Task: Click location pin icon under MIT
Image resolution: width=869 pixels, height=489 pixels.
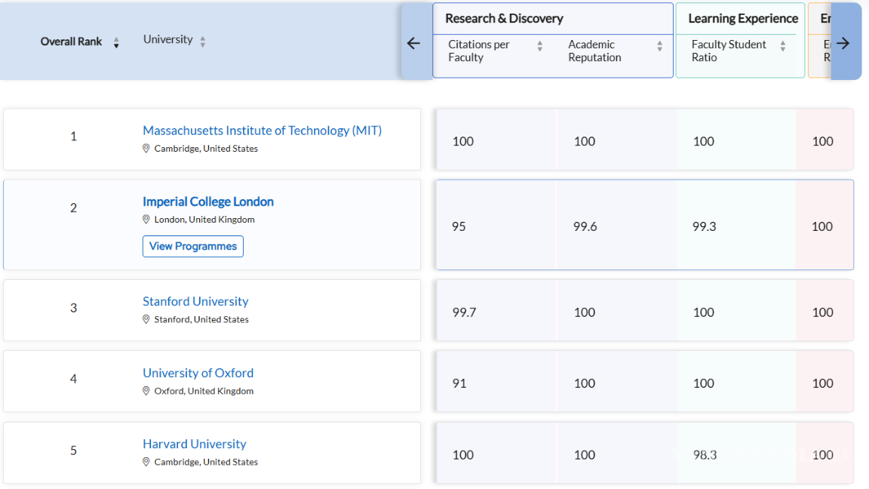Action: [146, 149]
